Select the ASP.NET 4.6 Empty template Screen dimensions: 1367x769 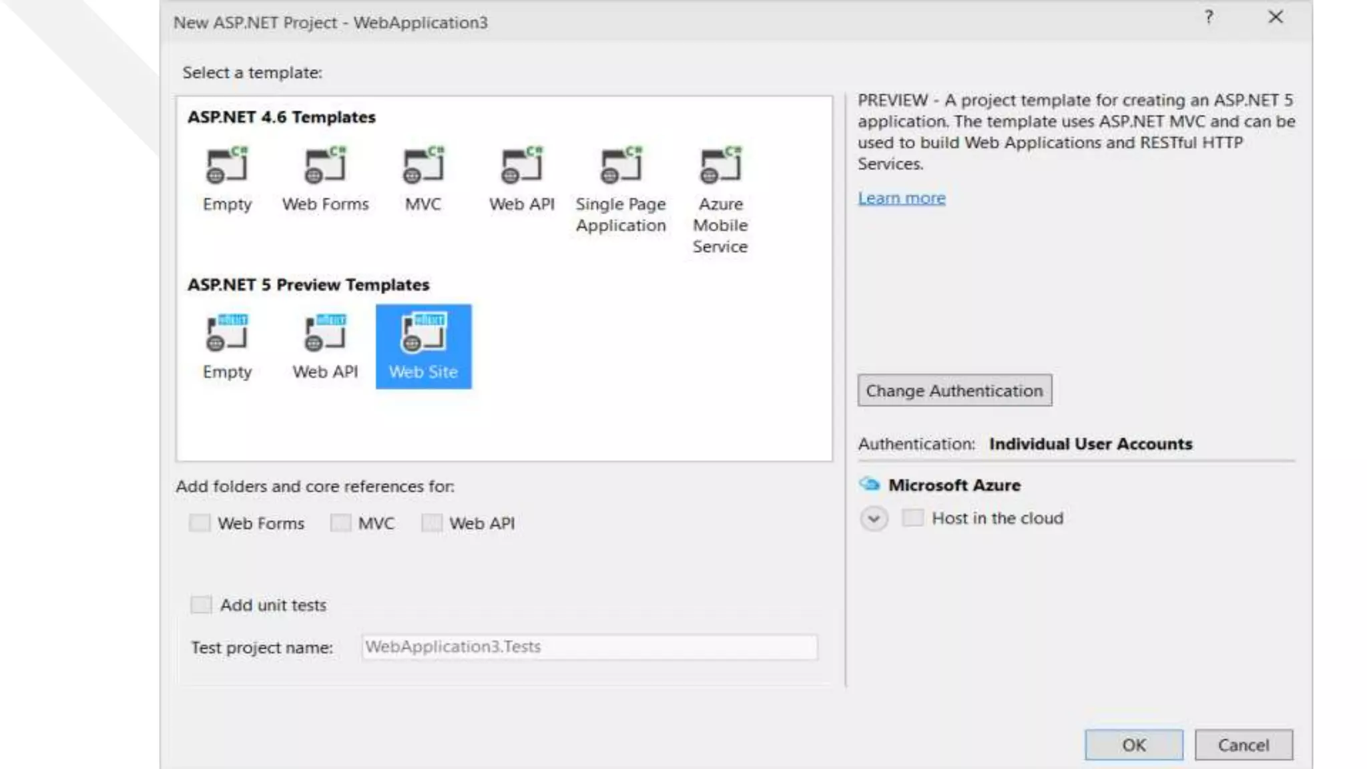pyautogui.click(x=227, y=178)
